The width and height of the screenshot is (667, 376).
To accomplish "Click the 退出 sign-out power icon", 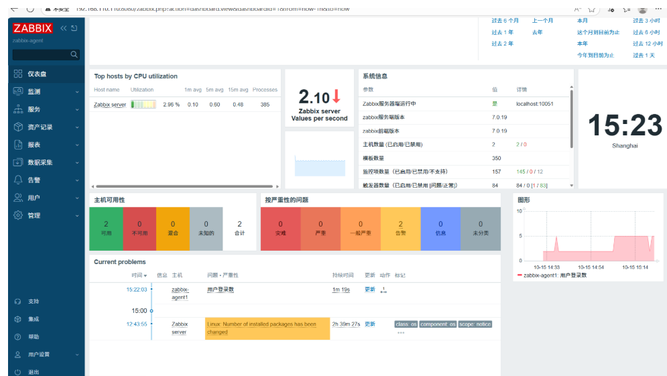I will (x=17, y=372).
